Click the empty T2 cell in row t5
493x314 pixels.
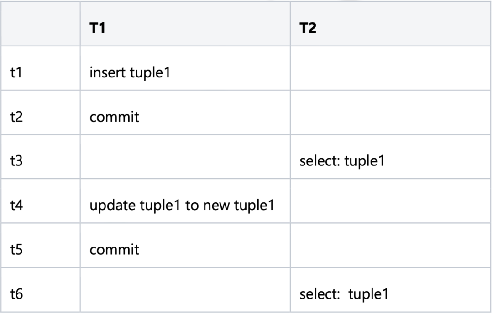click(390, 249)
